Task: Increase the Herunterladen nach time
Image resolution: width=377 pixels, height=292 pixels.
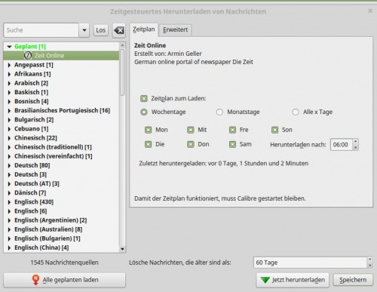Action: pyautogui.click(x=355, y=142)
